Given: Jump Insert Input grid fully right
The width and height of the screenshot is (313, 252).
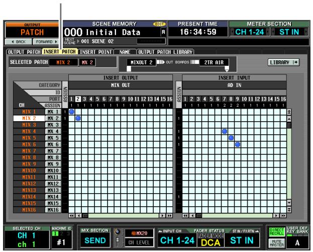Looking at the screenshot, I should tap(283, 216).
